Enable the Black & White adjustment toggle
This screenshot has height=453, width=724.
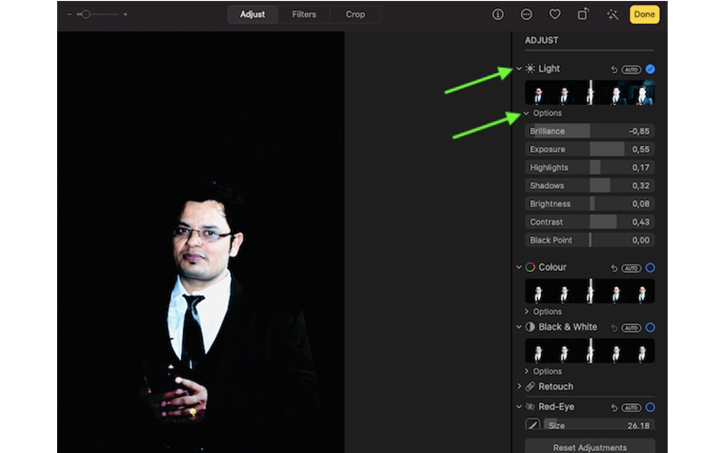[650, 327]
